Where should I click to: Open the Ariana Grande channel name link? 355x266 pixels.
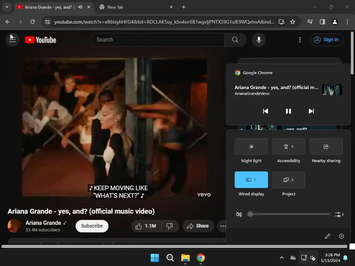click(x=43, y=223)
